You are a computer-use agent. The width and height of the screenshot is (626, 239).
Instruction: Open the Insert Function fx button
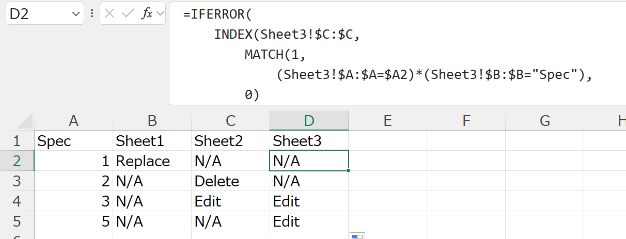(147, 14)
